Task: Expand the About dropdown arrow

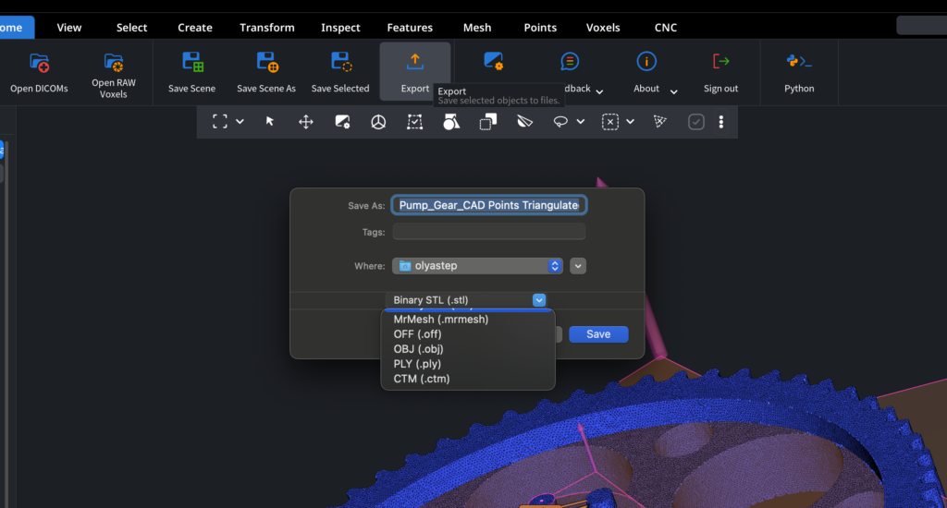Action: click(674, 91)
